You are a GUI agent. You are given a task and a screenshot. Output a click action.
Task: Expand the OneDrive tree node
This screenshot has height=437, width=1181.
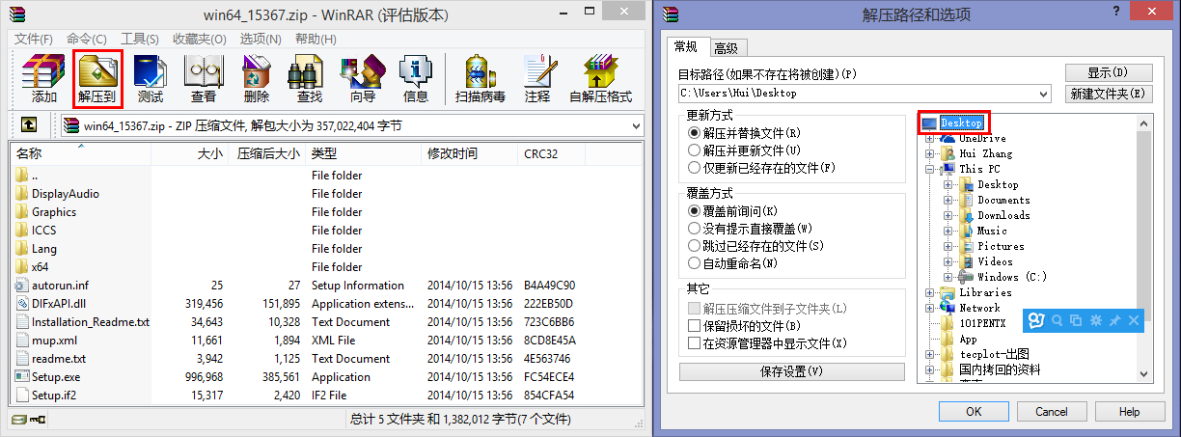click(x=931, y=139)
